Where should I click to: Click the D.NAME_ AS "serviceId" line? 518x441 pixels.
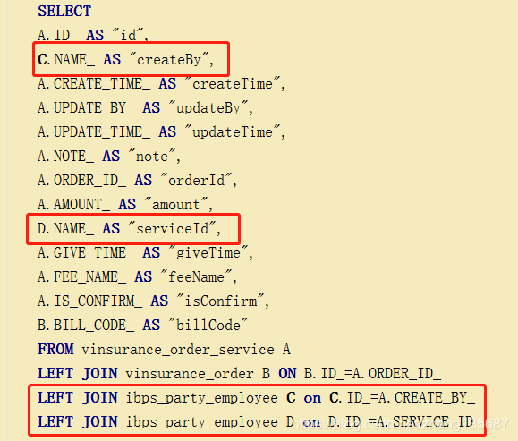(x=129, y=229)
